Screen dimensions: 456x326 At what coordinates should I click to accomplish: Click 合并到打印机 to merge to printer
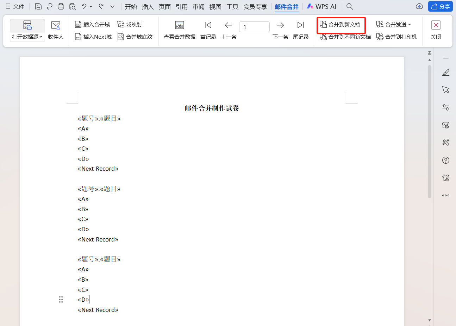click(x=397, y=36)
